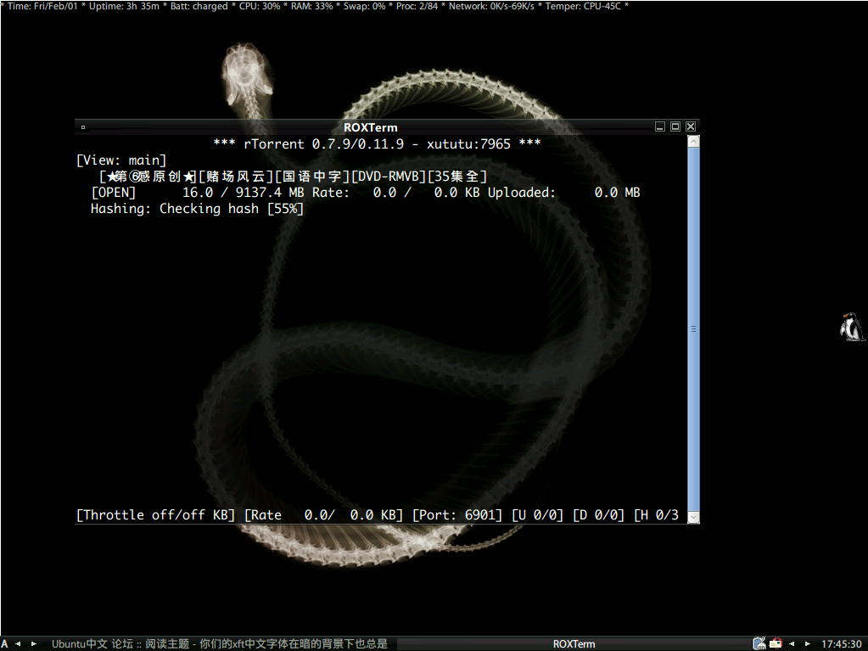Click the 'CPU: 30%' status bar entry
The height and width of the screenshot is (651, 868).
[x=259, y=6]
